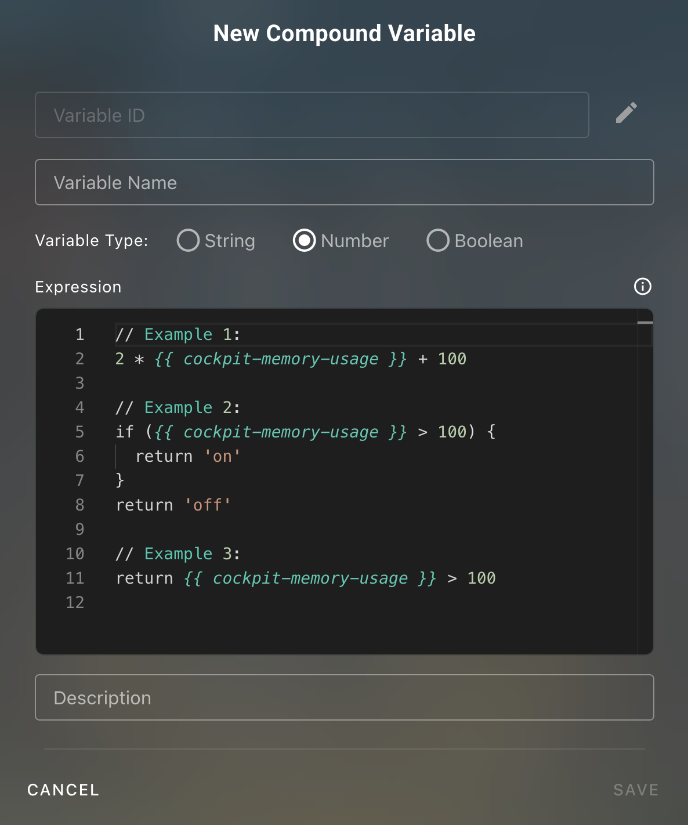Image resolution: width=688 pixels, height=825 pixels.
Task: Click the New Compound Variable dialog title
Action: (x=344, y=33)
